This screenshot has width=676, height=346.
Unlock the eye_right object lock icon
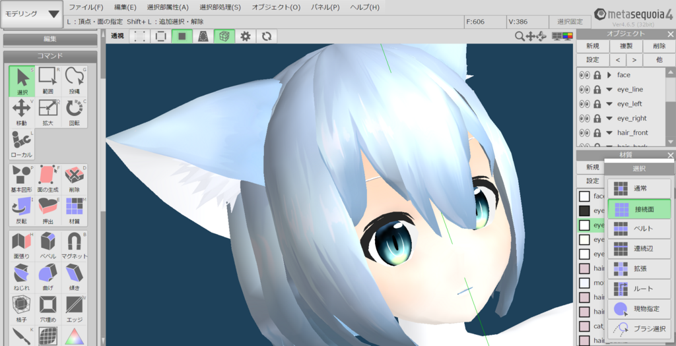tap(597, 118)
